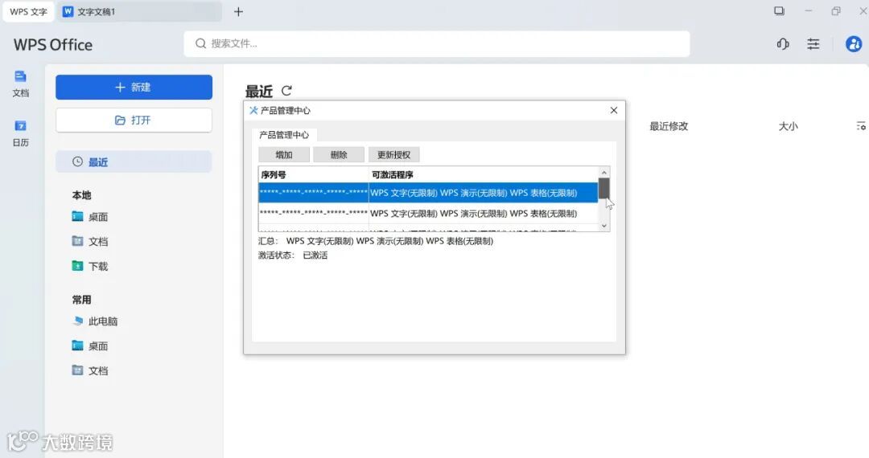Click the refresh icon beside 最近
The image size is (869, 458).
pyautogui.click(x=286, y=91)
